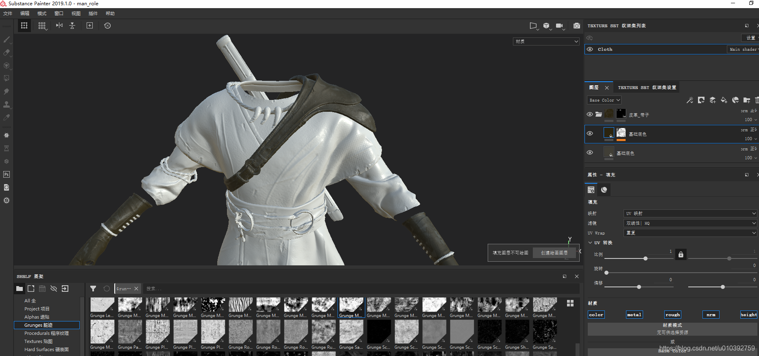This screenshot has height=356, width=759.
Task: Click the first 偏移 offset slider
Action: point(639,287)
